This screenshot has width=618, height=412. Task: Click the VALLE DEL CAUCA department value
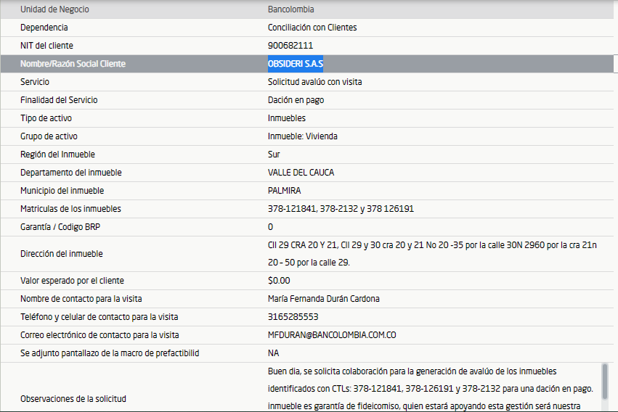[301, 173]
